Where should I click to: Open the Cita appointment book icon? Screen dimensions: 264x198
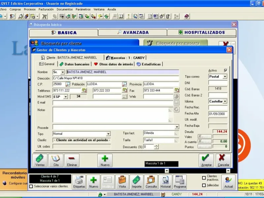(56, 160)
